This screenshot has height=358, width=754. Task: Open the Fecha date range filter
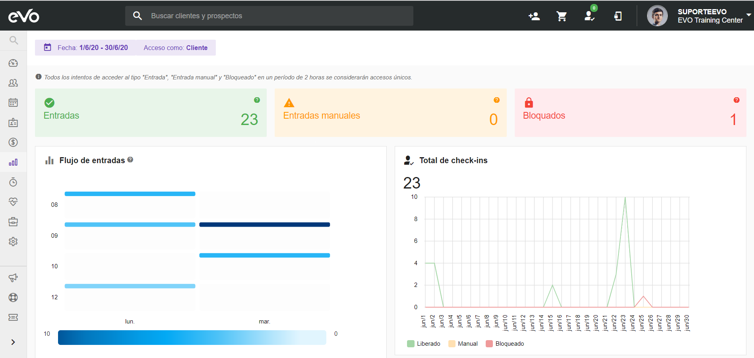point(86,48)
